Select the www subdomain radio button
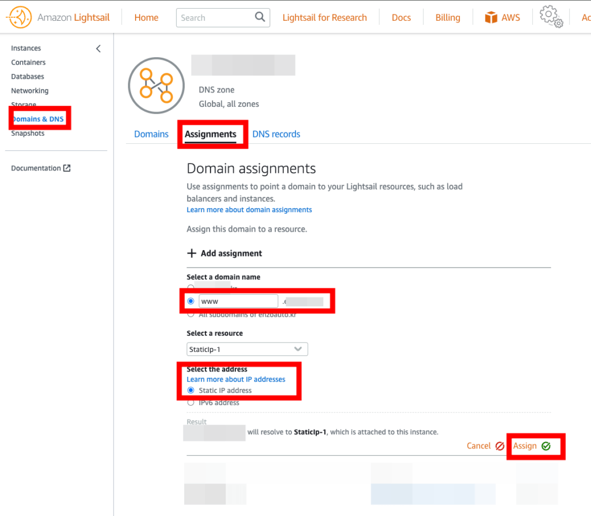The image size is (591, 516). [190, 301]
